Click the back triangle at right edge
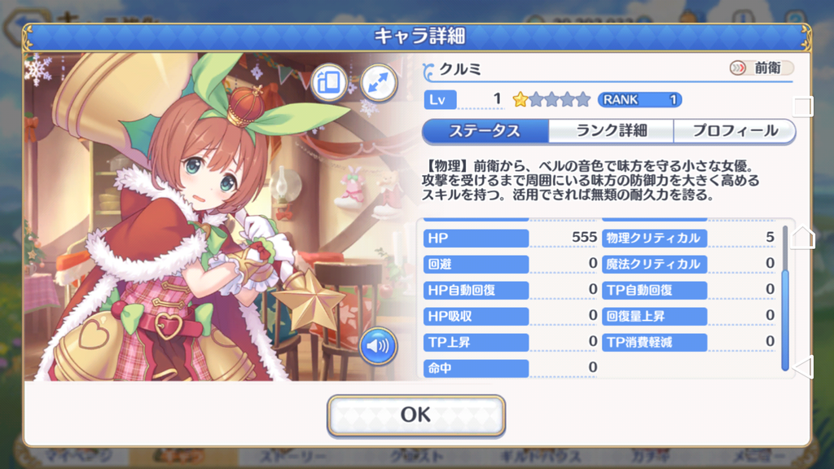The image size is (834, 469). 803,367
